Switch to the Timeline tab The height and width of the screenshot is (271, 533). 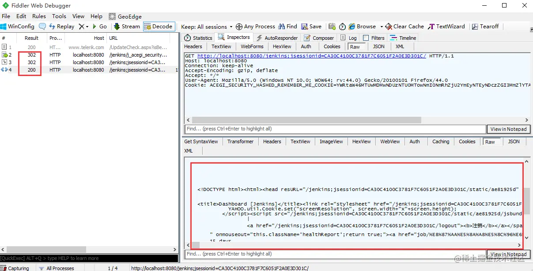[403, 38]
